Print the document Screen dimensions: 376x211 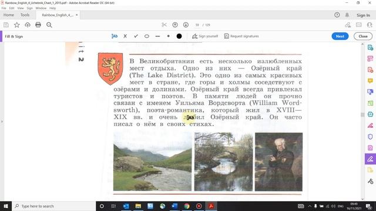coord(38,25)
